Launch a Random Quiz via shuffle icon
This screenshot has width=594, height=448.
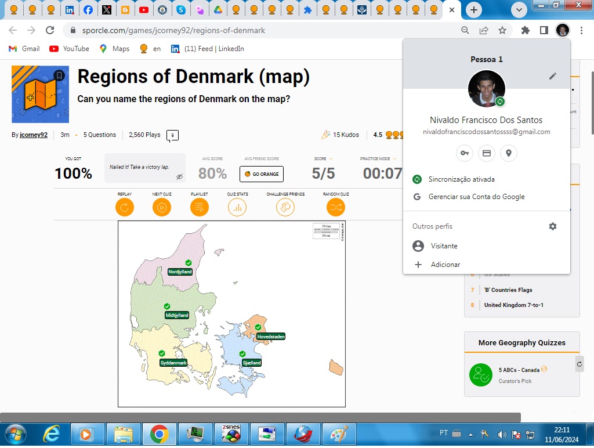335,207
